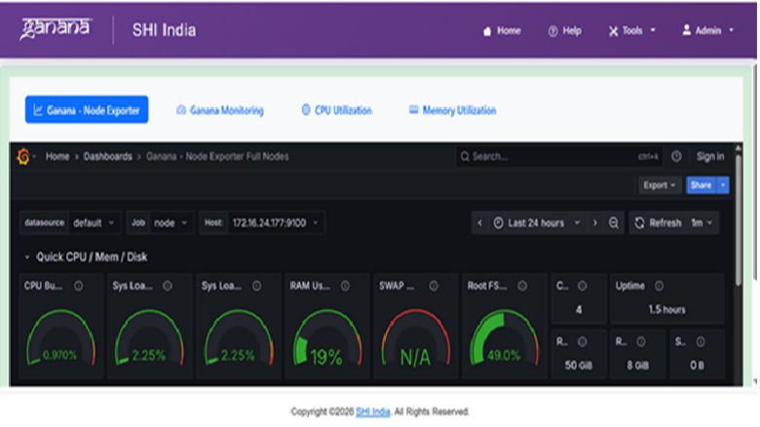The image size is (760, 427).
Task: Click the Share button
Action: point(701,185)
